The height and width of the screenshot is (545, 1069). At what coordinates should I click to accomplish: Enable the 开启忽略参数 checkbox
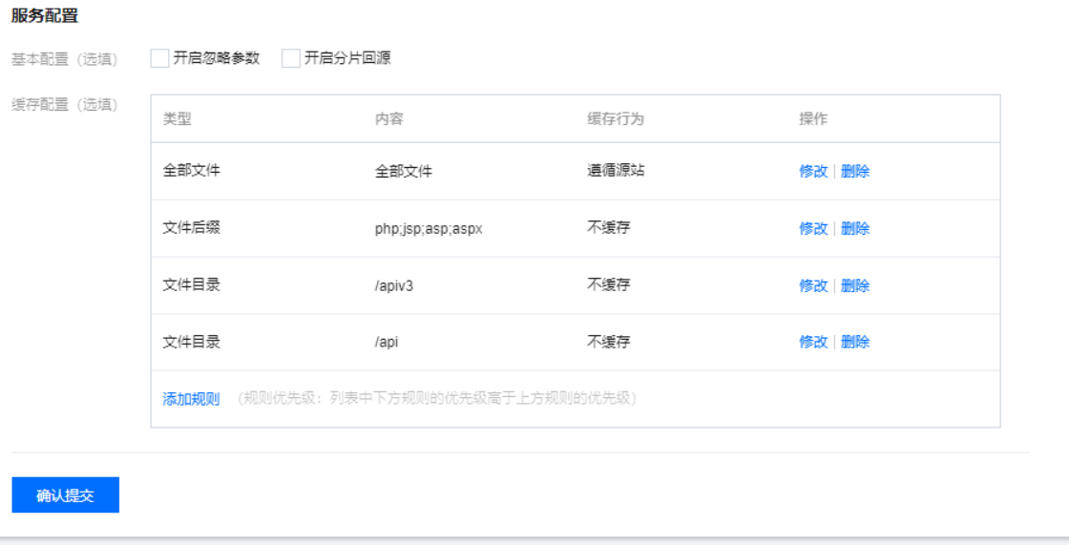click(x=159, y=58)
